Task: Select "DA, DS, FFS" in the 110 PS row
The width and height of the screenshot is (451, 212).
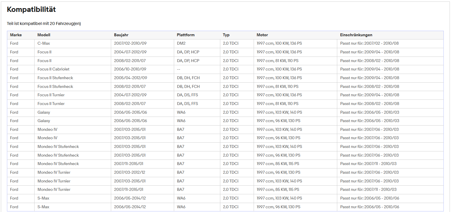Action: pyautogui.click(x=187, y=104)
